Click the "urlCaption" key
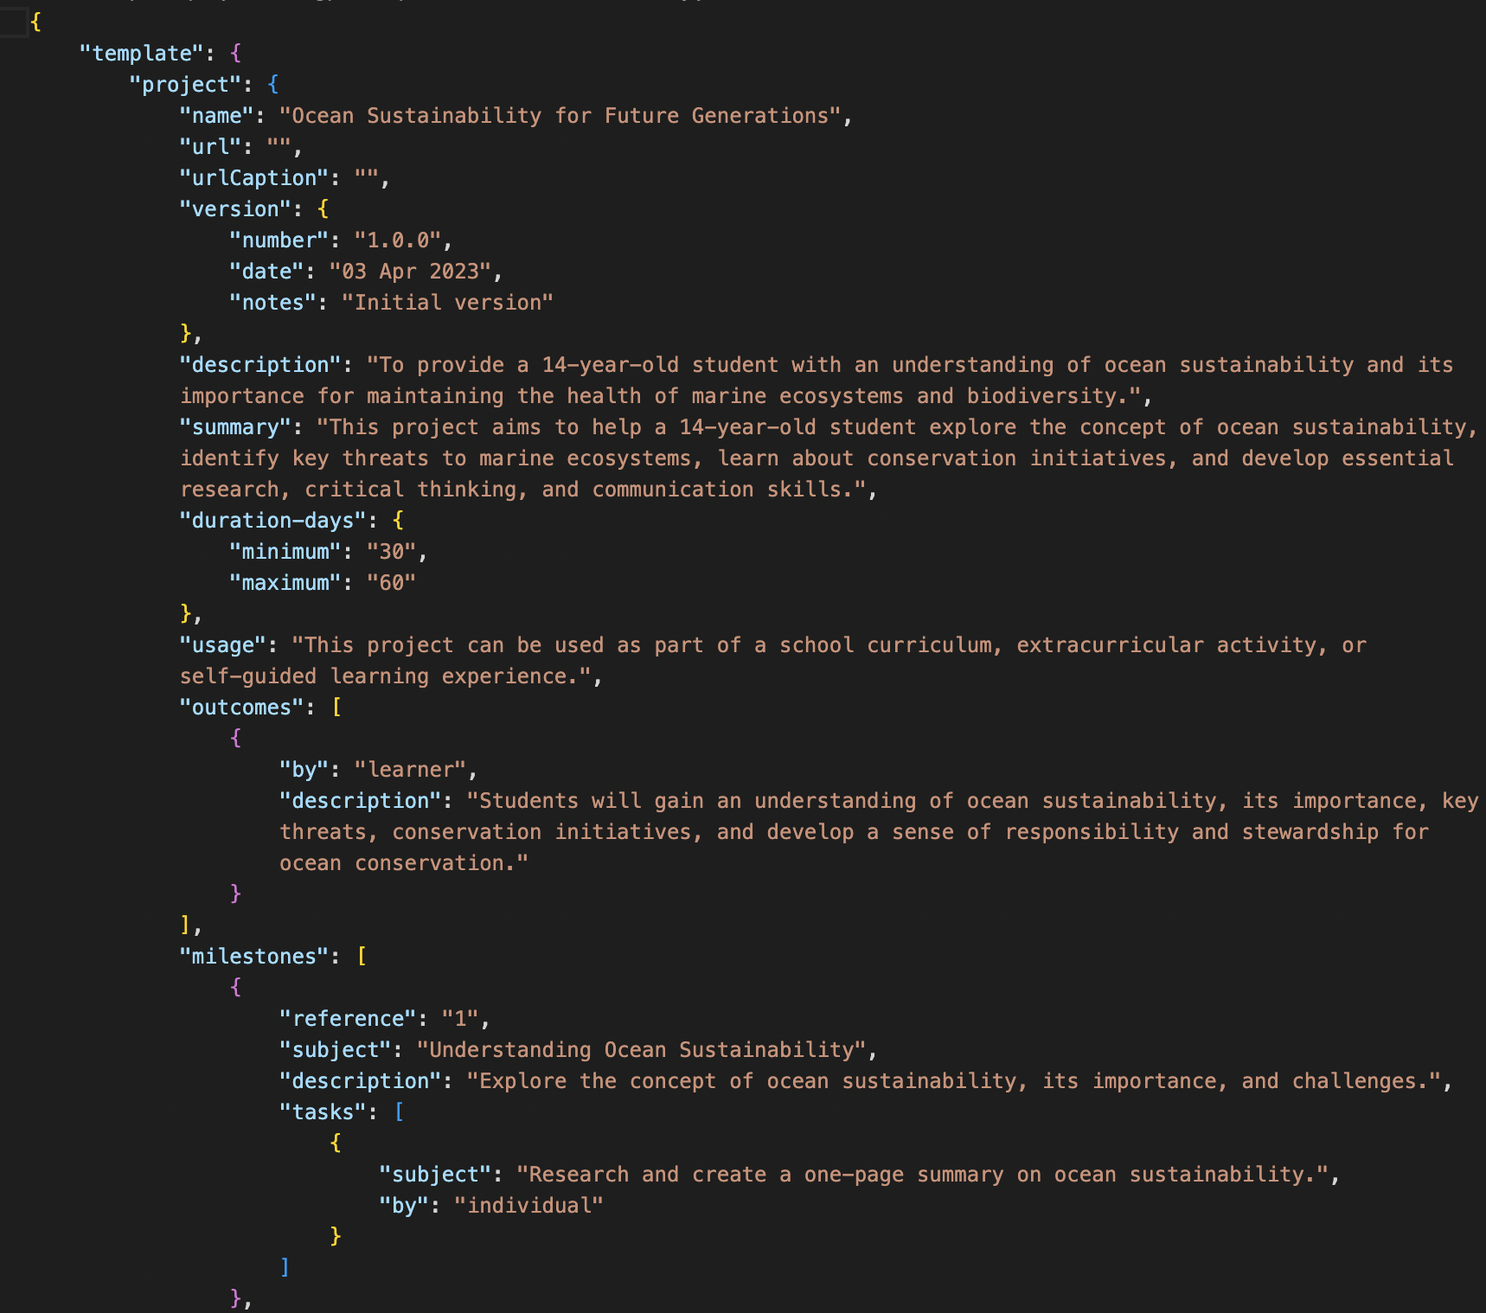This screenshot has height=1313, width=1486. [253, 178]
